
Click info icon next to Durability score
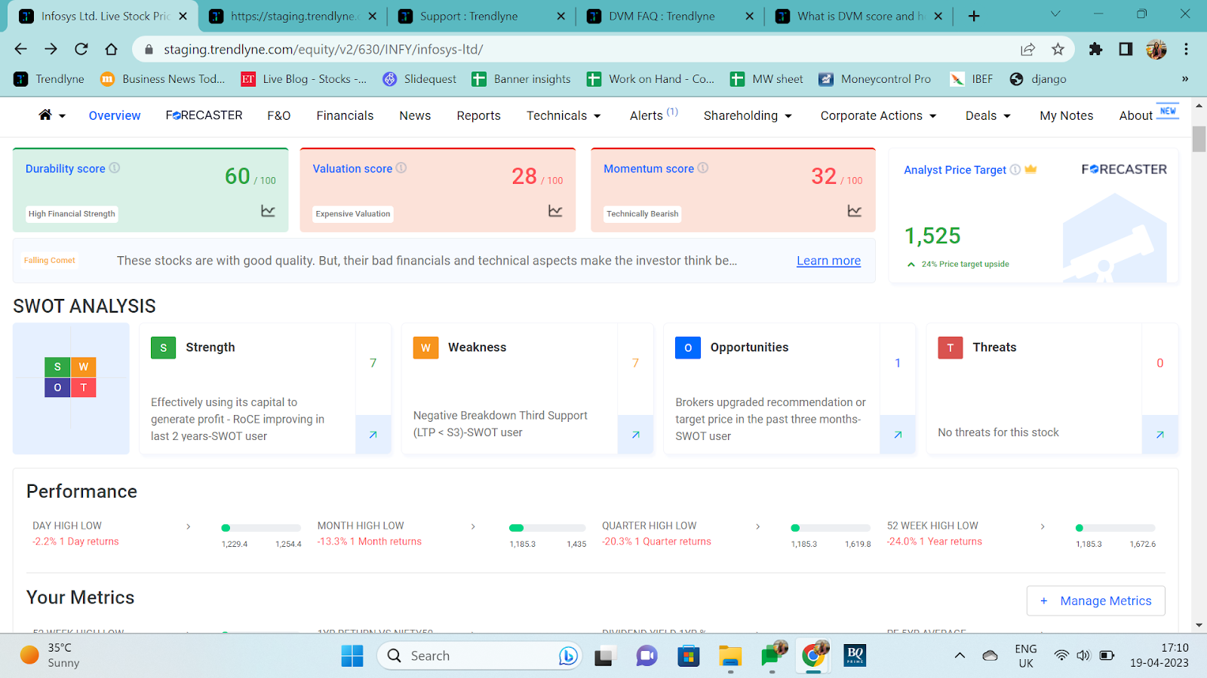click(115, 168)
